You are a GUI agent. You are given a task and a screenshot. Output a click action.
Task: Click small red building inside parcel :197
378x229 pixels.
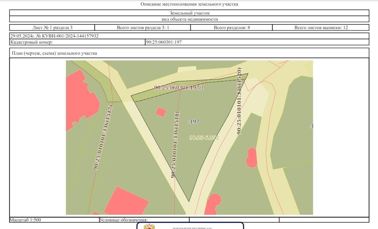[x=161, y=112]
